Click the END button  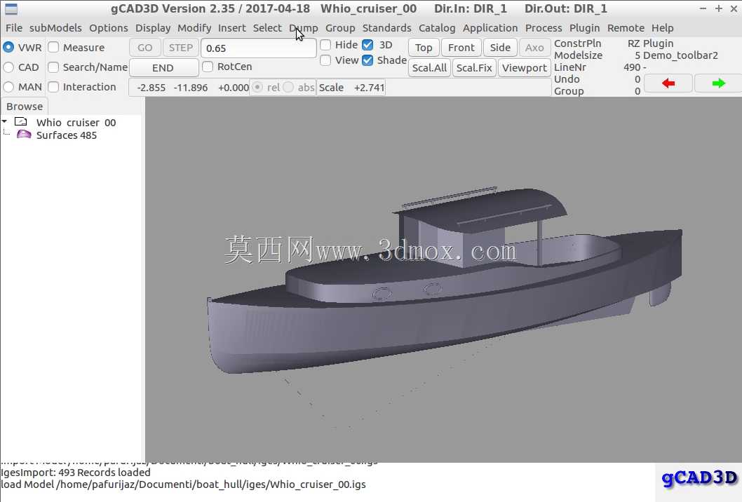(x=163, y=68)
